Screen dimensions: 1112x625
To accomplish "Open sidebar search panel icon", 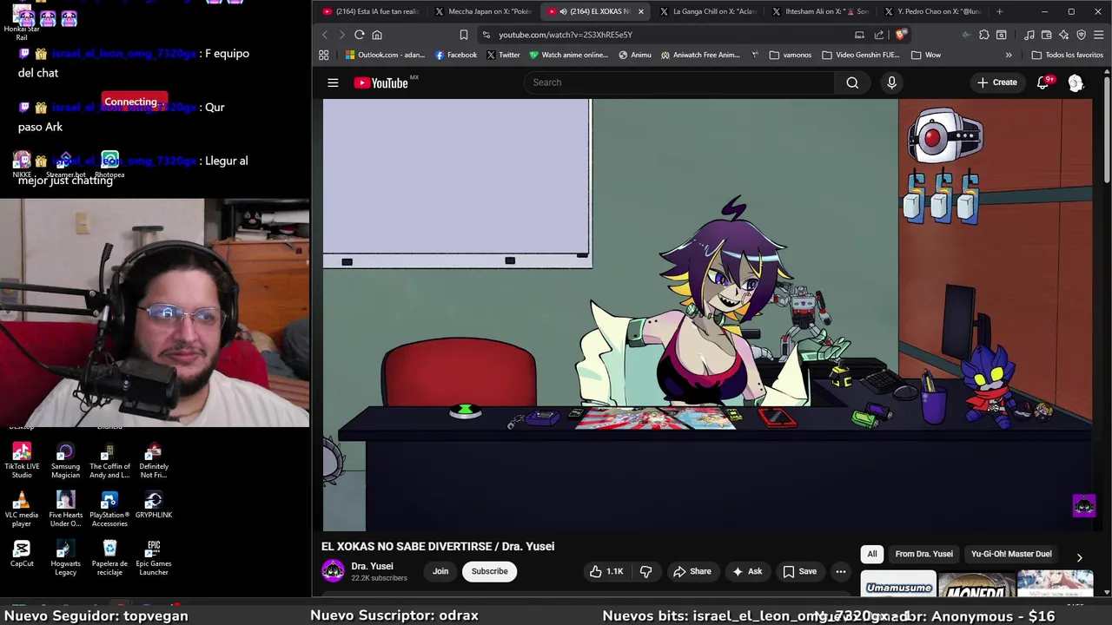I will point(1002,35).
